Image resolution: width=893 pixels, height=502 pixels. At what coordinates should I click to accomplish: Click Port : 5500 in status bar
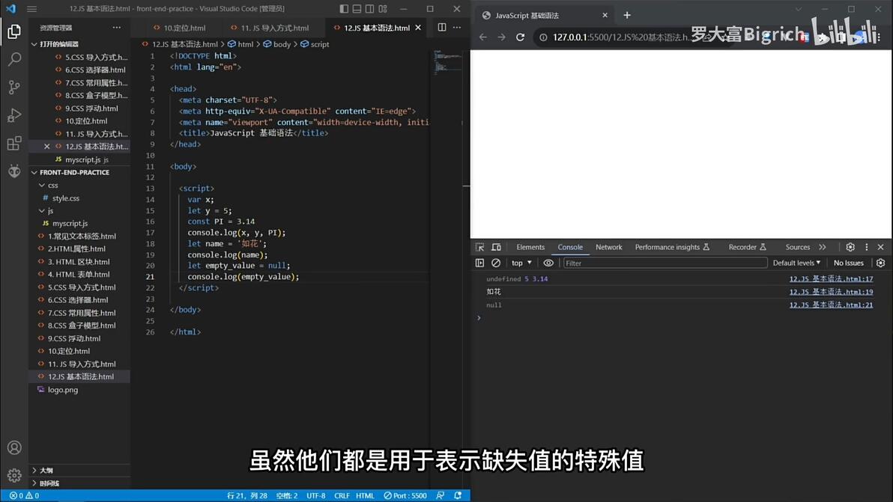coord(405,496)
